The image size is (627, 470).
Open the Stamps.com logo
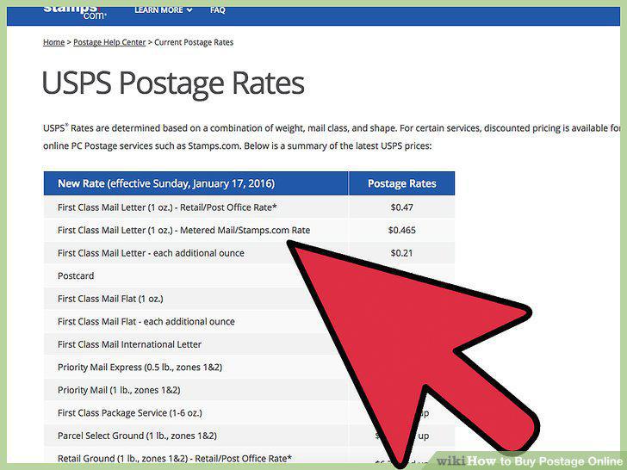pos(75,12)
